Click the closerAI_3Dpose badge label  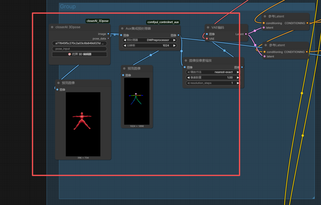pos(98,21)
